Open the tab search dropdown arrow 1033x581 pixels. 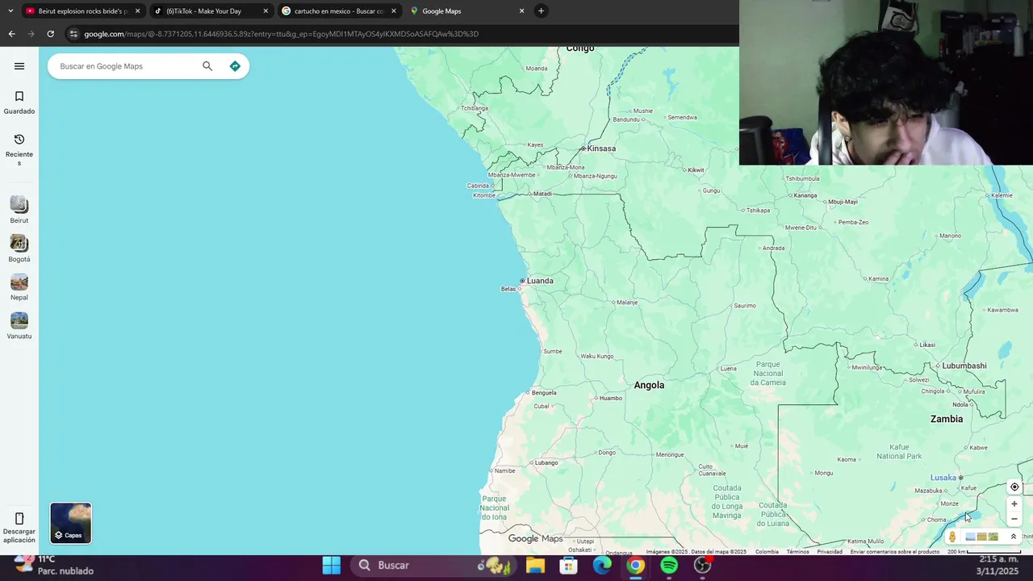(x=10, y=11)
